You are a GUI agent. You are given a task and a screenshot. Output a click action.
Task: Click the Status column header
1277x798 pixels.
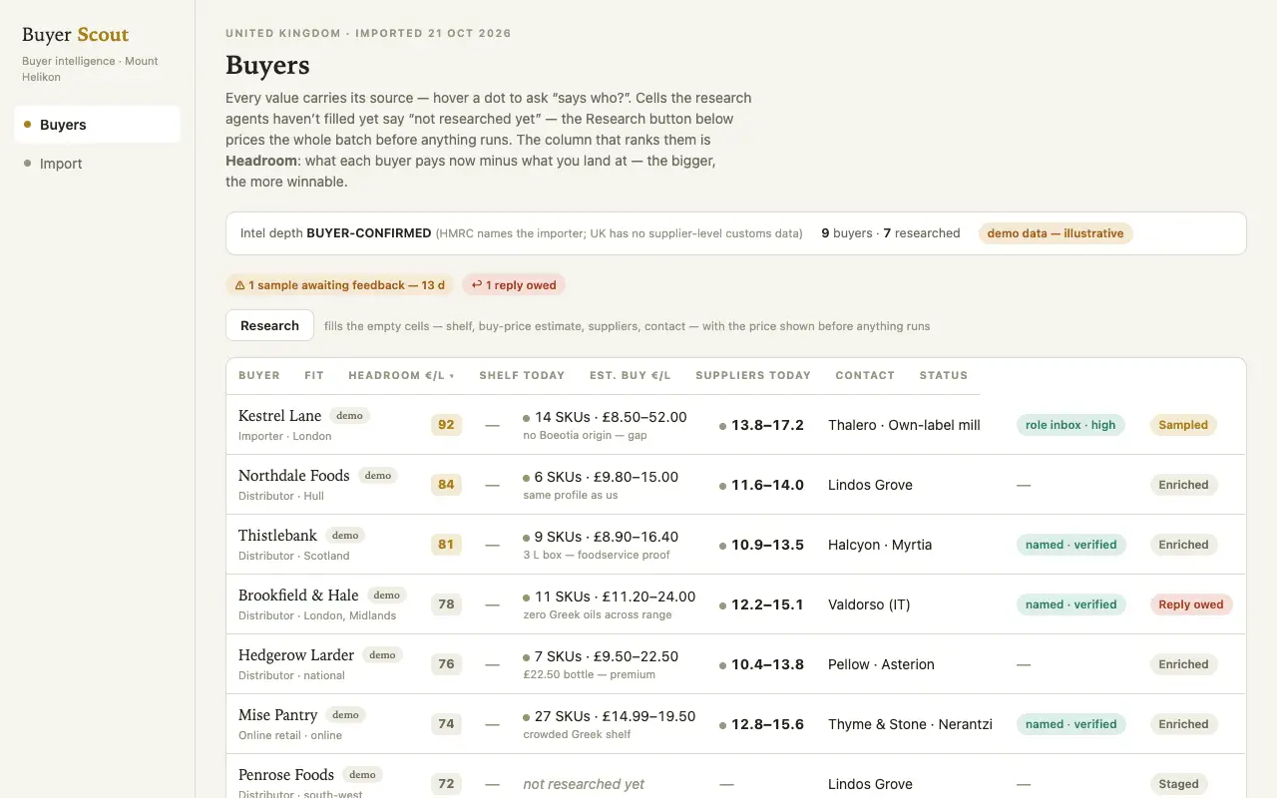[x=944, y=375]
